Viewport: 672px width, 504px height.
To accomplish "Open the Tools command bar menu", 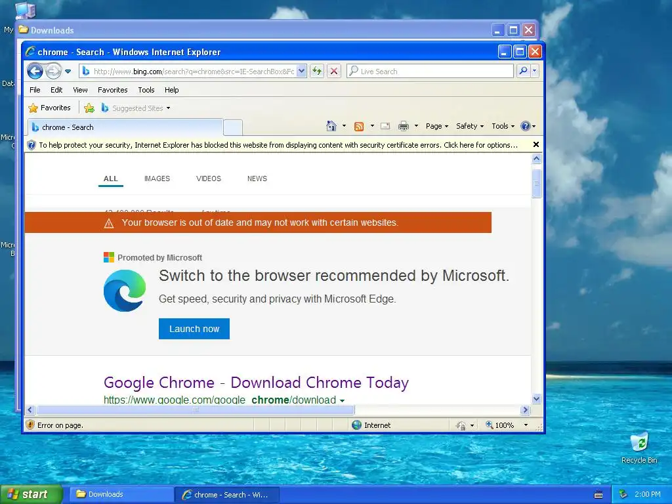I will [x=503, y=126].
